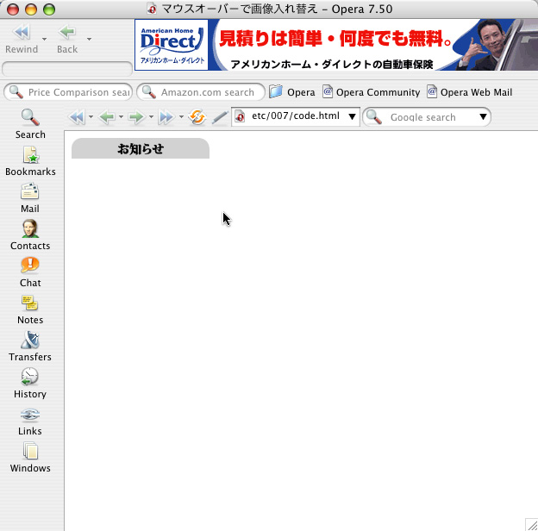Expand forward history arrow in address toolbar
538x531 pixels.
click(152, 117)
